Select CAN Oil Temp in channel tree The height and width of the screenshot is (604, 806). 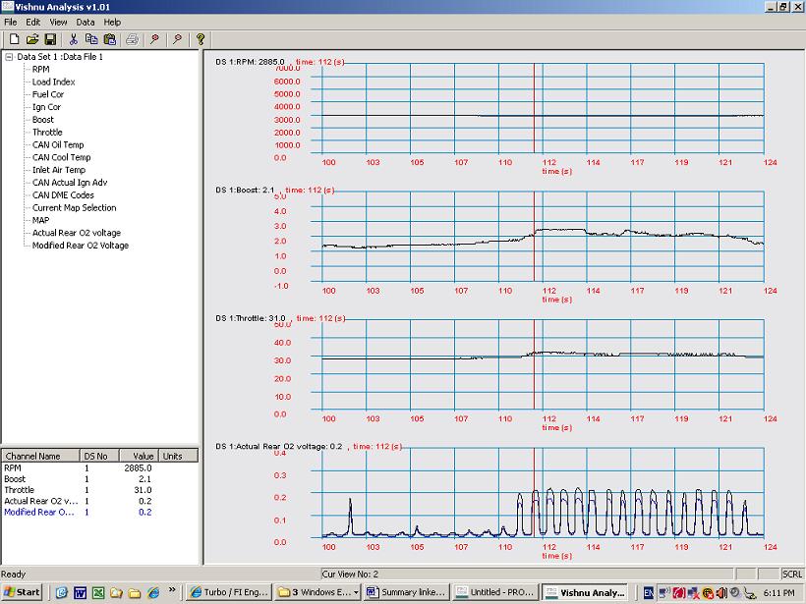tap(58, 144)
